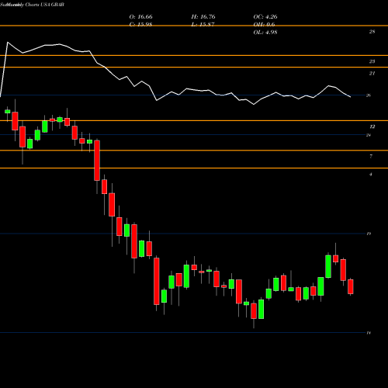
Task: Click the axis label '21'
Action: click(x=372, y=73)
